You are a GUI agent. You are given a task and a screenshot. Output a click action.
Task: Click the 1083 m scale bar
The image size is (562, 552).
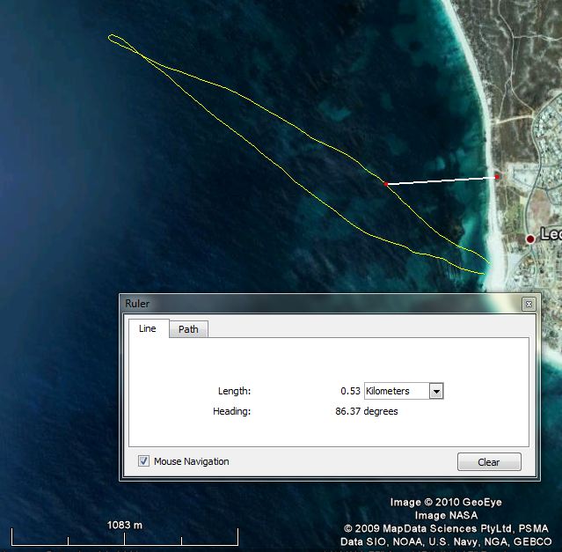coord(125,536)
